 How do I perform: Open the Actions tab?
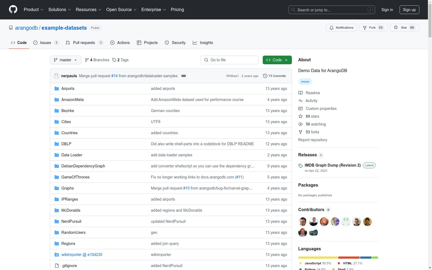pos(120,43)
